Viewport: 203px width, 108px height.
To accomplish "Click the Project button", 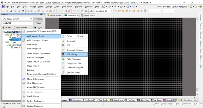I will 38,23.
